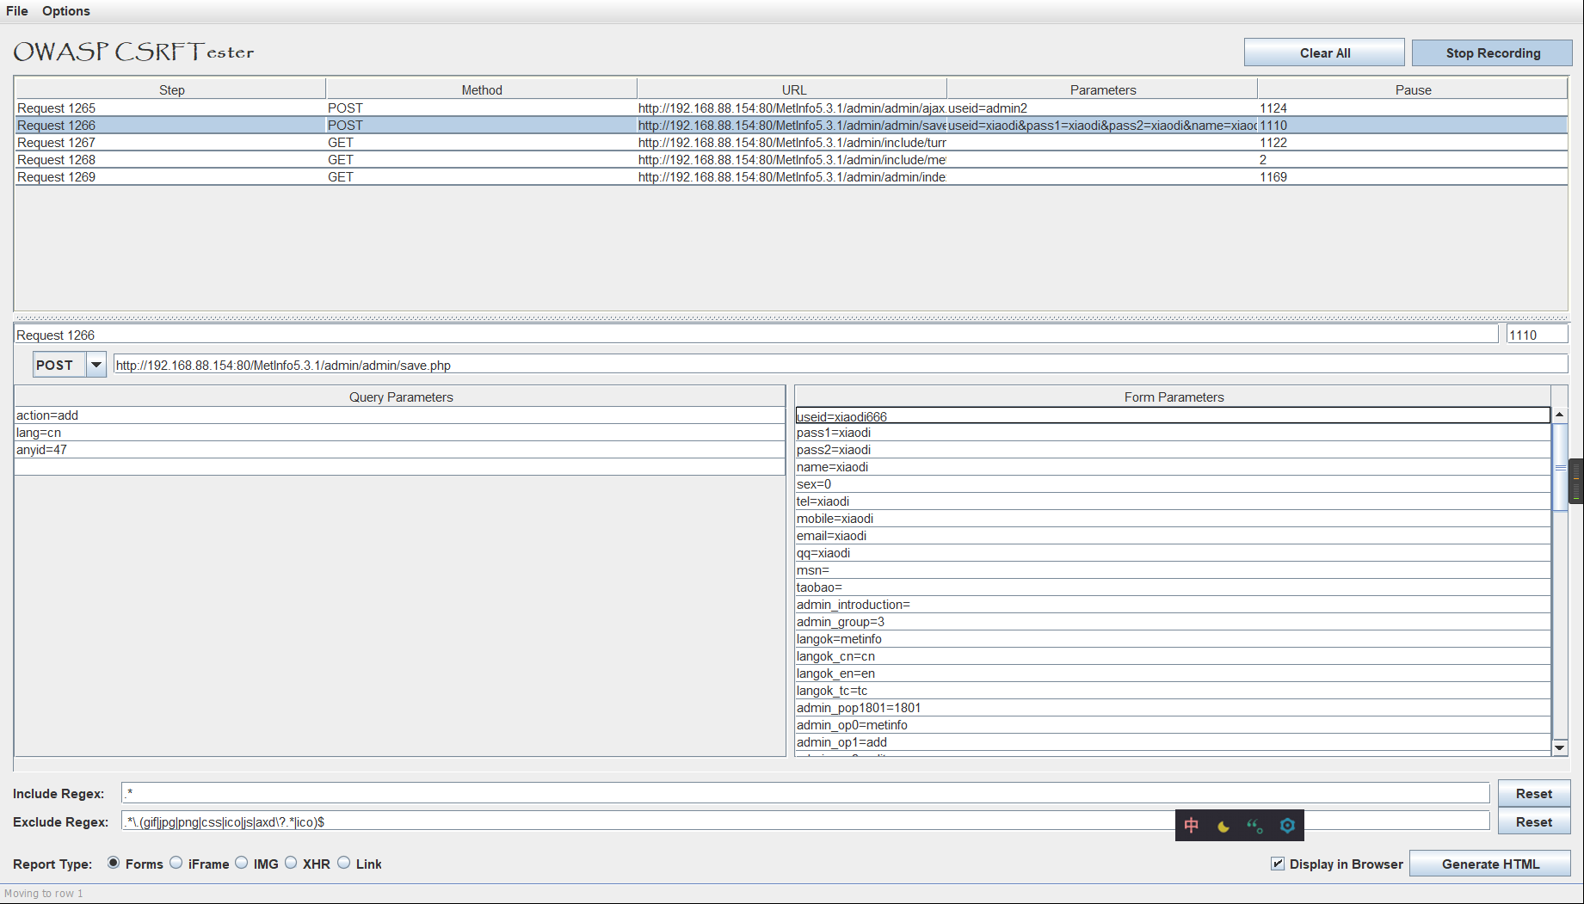This screenshot has height=904, width=1584.
Task: Click the Method column header
Action: coord(482,89)
